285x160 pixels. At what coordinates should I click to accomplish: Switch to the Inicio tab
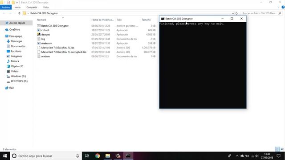tap(17, 7)
